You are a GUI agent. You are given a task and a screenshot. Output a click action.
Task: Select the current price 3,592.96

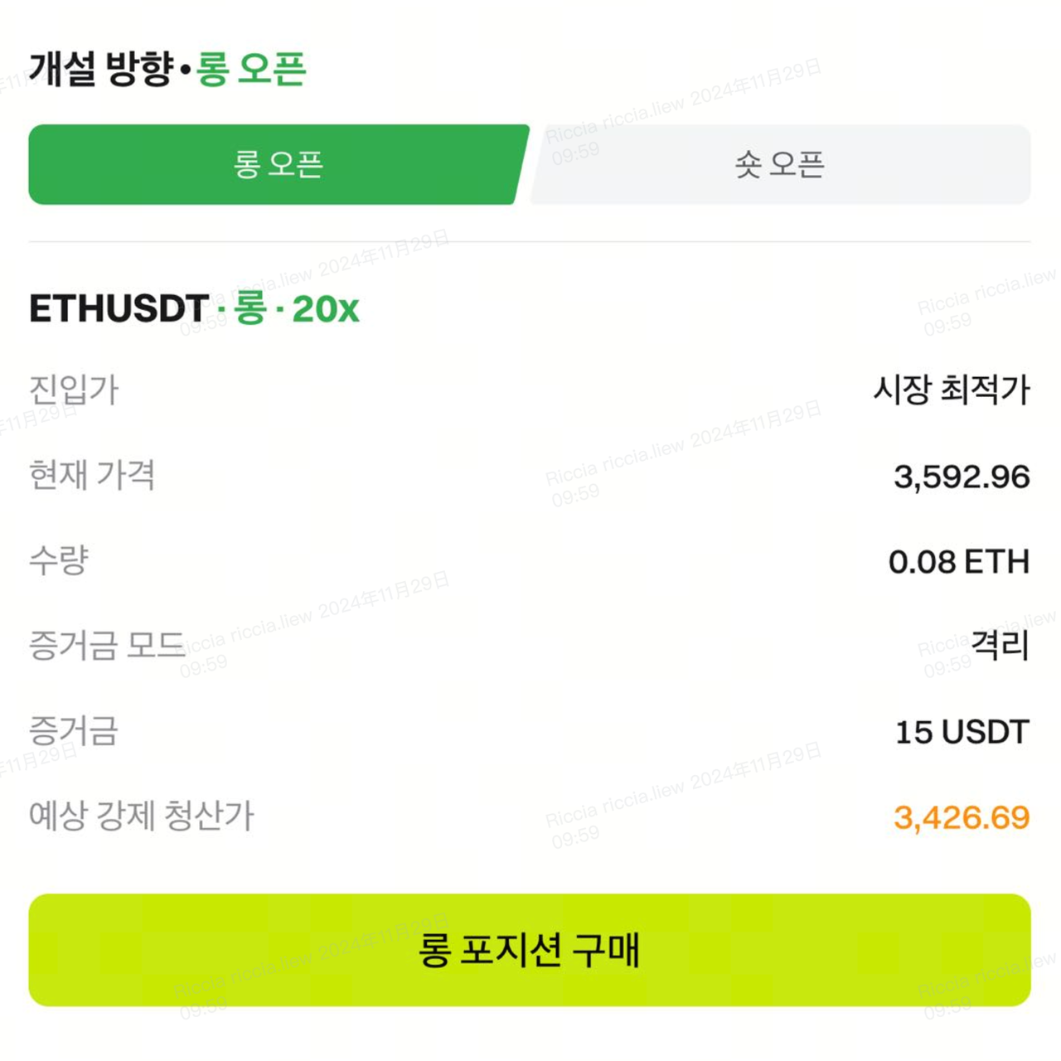(961, 477)
